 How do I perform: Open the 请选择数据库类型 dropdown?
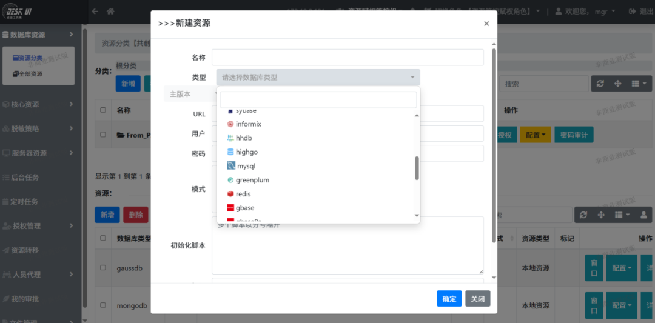coord(318,77)
